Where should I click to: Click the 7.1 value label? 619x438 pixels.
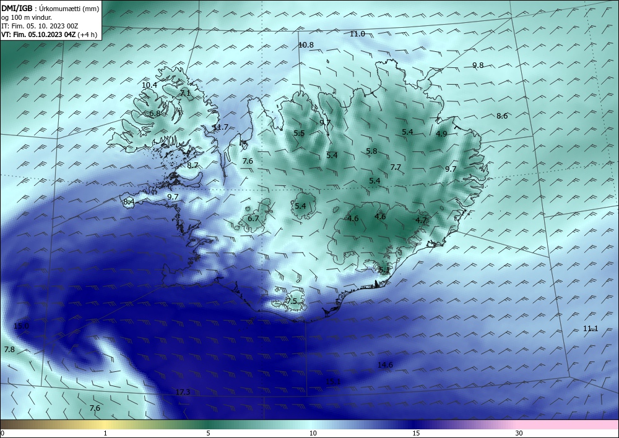click(185, 93)
